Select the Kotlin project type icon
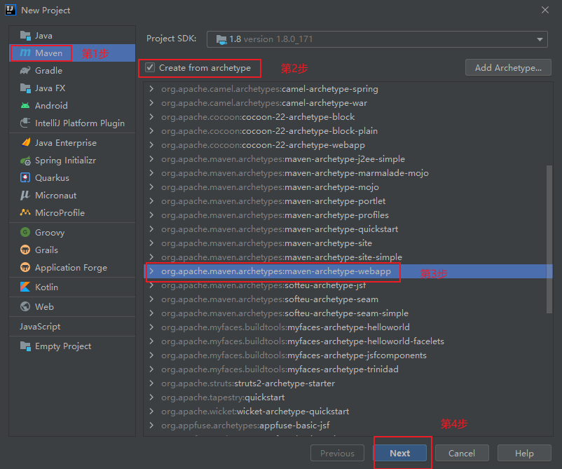Image resolution: width=562 pixels, height=469 pixels. pos(25,287)
